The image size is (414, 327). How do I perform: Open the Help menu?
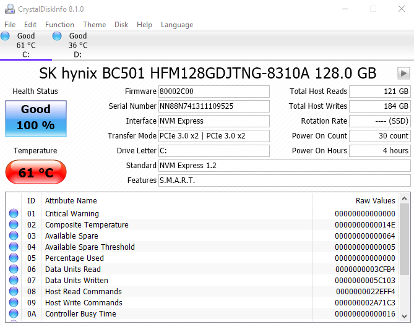tap(144, 25)
